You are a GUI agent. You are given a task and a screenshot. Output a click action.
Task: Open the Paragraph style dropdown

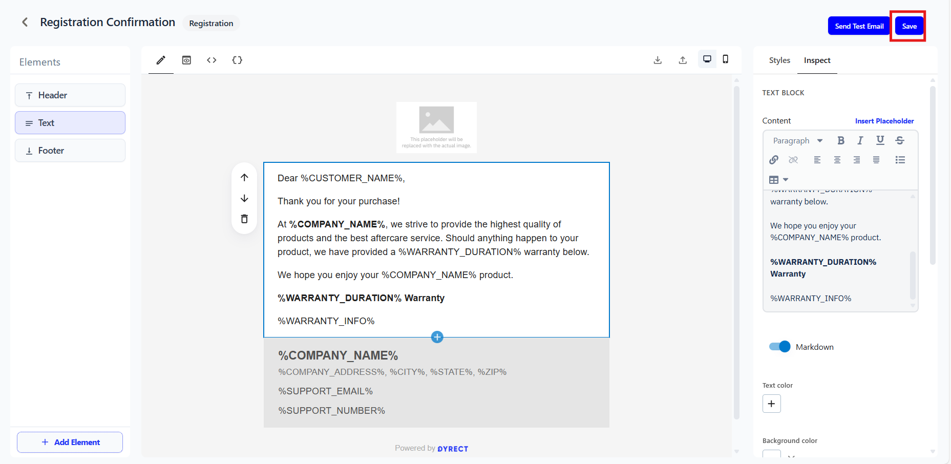tap(797, 141)
